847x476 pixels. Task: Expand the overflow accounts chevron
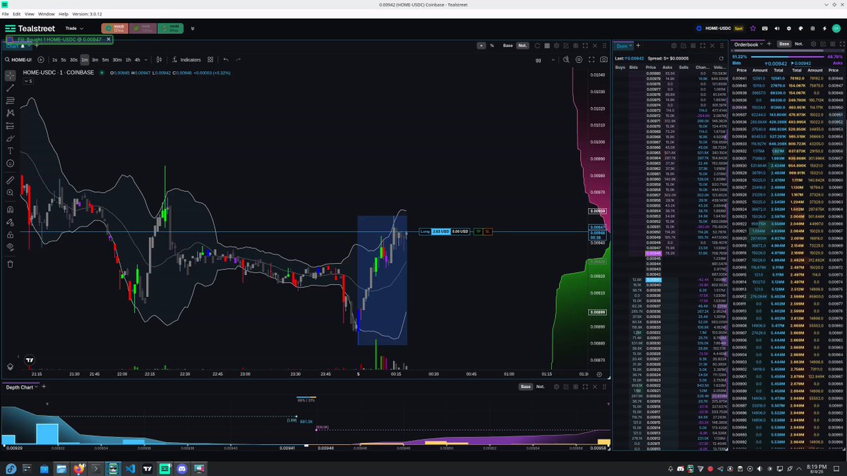coord(192,28)
